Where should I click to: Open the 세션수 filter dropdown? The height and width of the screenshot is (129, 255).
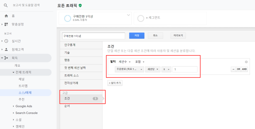click(125, 62)
